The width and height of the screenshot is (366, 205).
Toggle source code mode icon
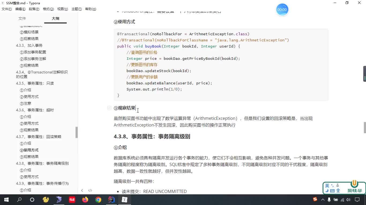tap(90, 190)
